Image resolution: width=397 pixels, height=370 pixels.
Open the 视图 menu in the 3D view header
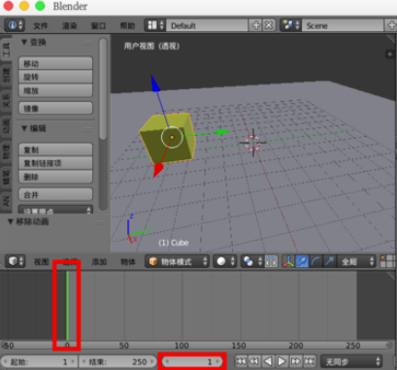tap(42, 261)
